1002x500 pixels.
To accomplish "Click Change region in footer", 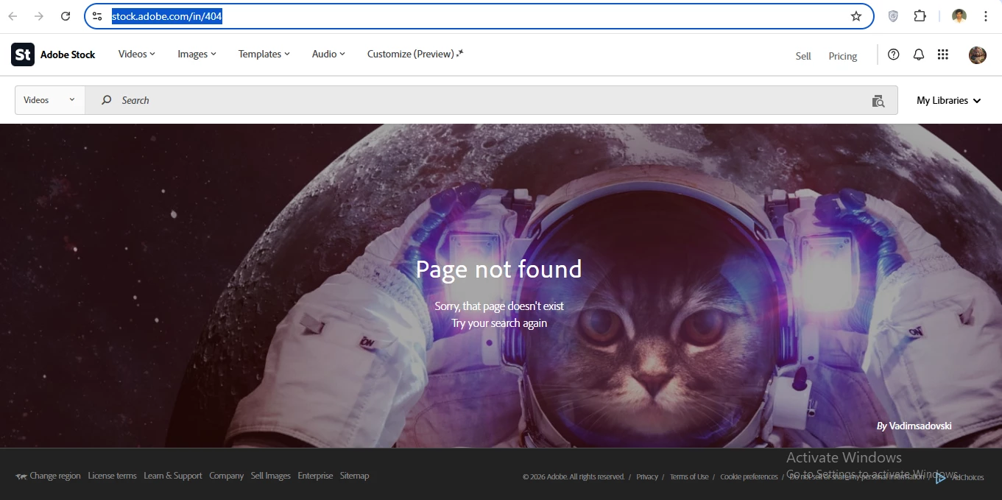I will [48, 476].
